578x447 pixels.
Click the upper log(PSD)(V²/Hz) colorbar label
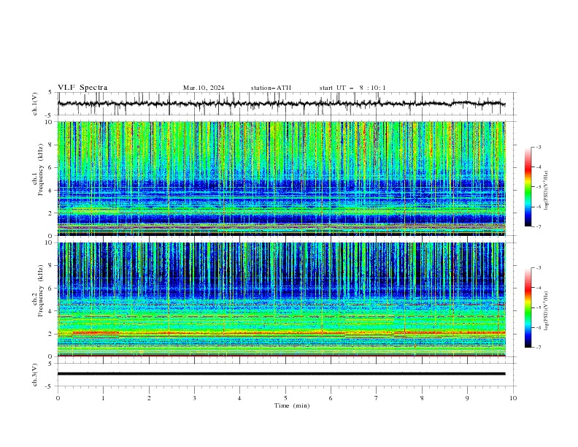tap(547, 191)
